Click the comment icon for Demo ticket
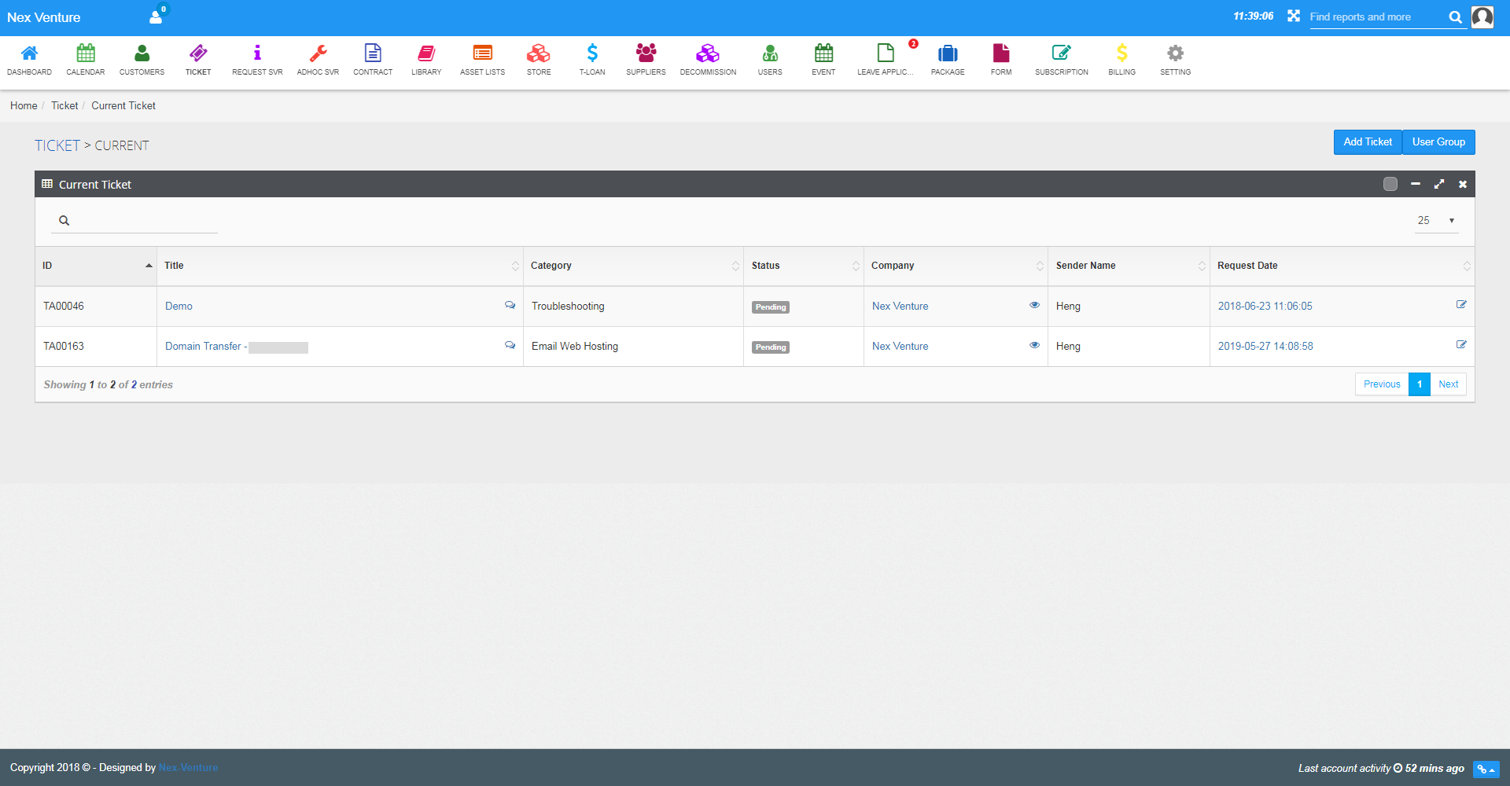 click(x=510, y=305)
